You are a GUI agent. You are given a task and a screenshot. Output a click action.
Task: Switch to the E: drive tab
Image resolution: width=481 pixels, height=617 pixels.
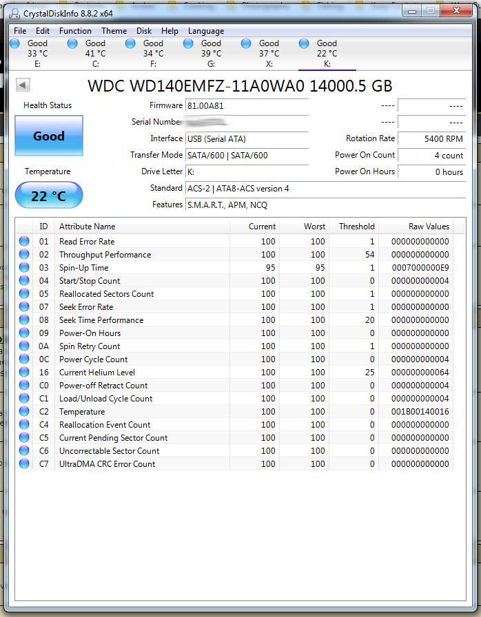(x=37, y=54)
